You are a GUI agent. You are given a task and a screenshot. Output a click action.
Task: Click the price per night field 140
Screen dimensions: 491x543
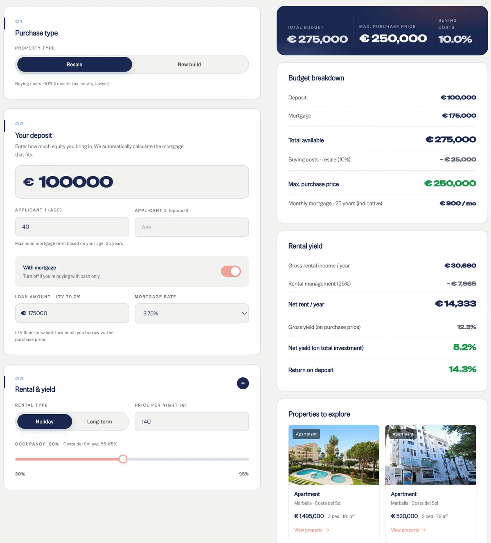click(x=192, y=422)
